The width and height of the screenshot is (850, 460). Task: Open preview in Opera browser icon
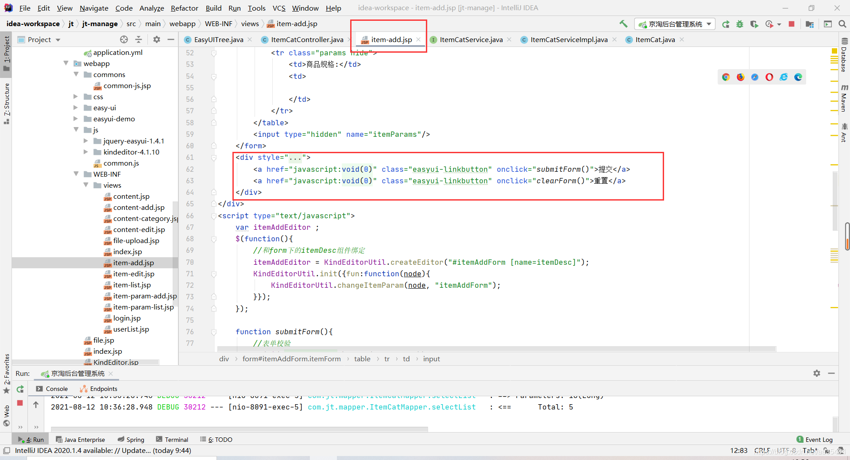(x=769, y=77)
